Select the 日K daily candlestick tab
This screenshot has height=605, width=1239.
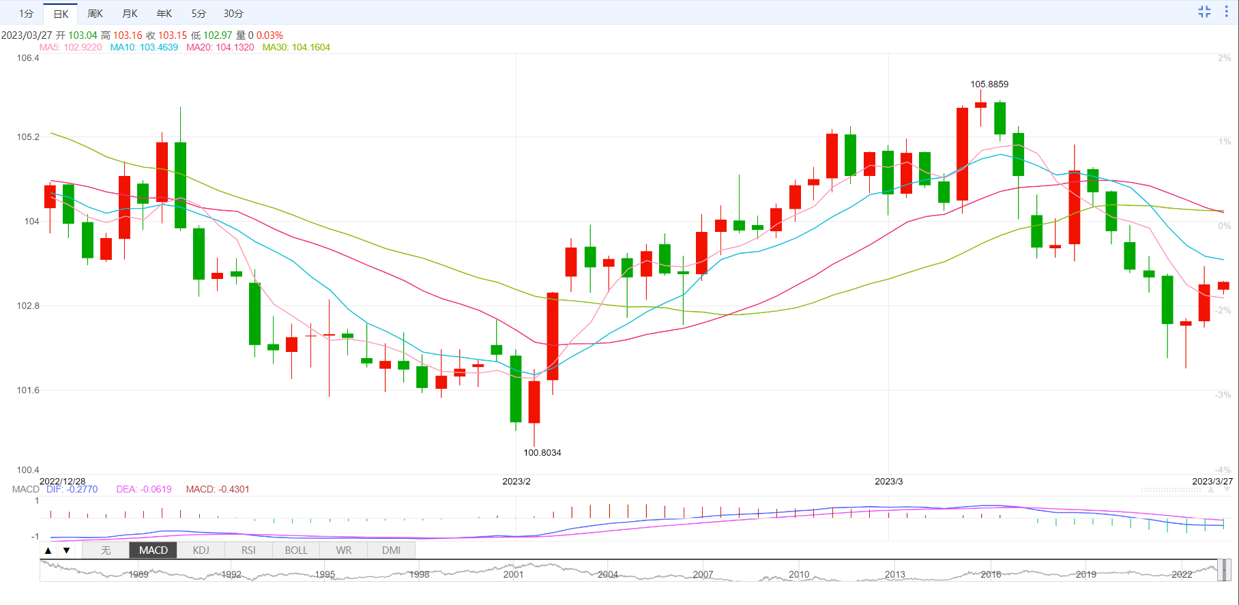click(61, 14)
